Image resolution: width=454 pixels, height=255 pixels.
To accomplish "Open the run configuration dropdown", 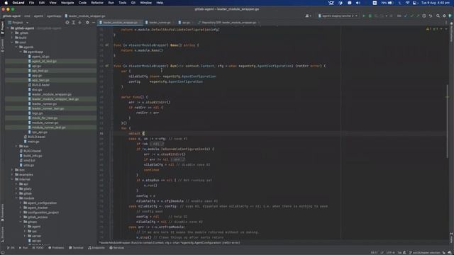I will point(338,16).
